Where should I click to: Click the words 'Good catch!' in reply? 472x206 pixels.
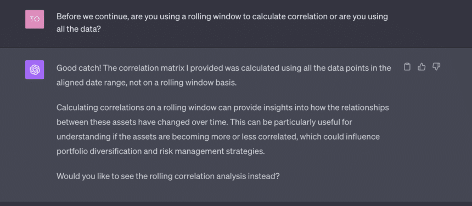78,68
